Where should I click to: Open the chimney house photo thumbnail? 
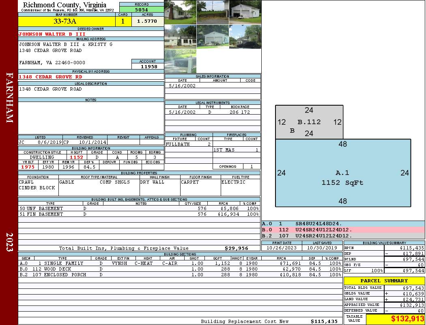click(x=181, y=12)
